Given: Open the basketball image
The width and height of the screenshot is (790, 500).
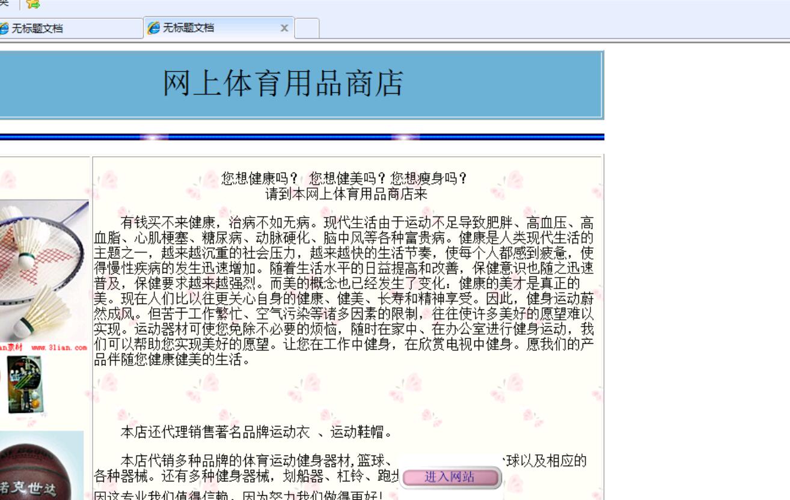Looking at the screenshot, I should point(41,465).
